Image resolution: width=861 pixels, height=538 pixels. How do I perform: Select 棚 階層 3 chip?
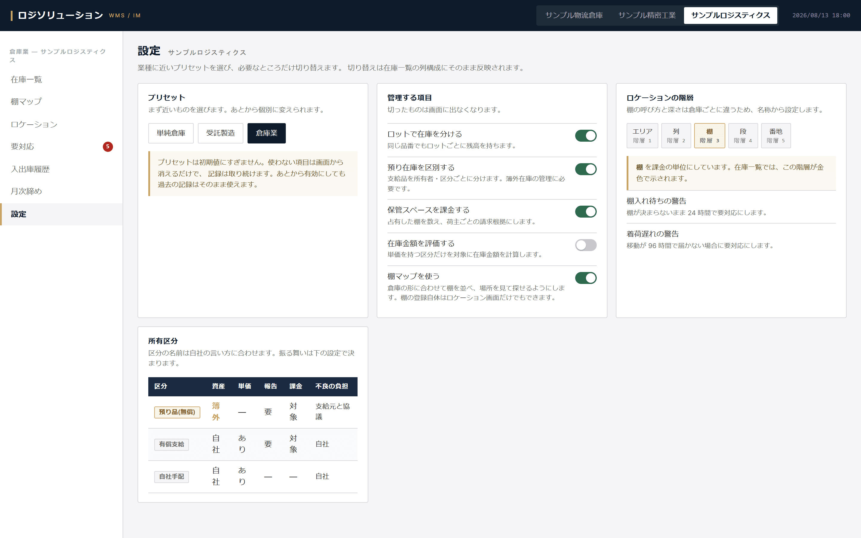coord(709,136)
